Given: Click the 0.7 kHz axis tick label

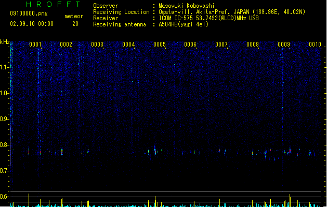Looking at the screenshot, I should (x=4, y=171).
